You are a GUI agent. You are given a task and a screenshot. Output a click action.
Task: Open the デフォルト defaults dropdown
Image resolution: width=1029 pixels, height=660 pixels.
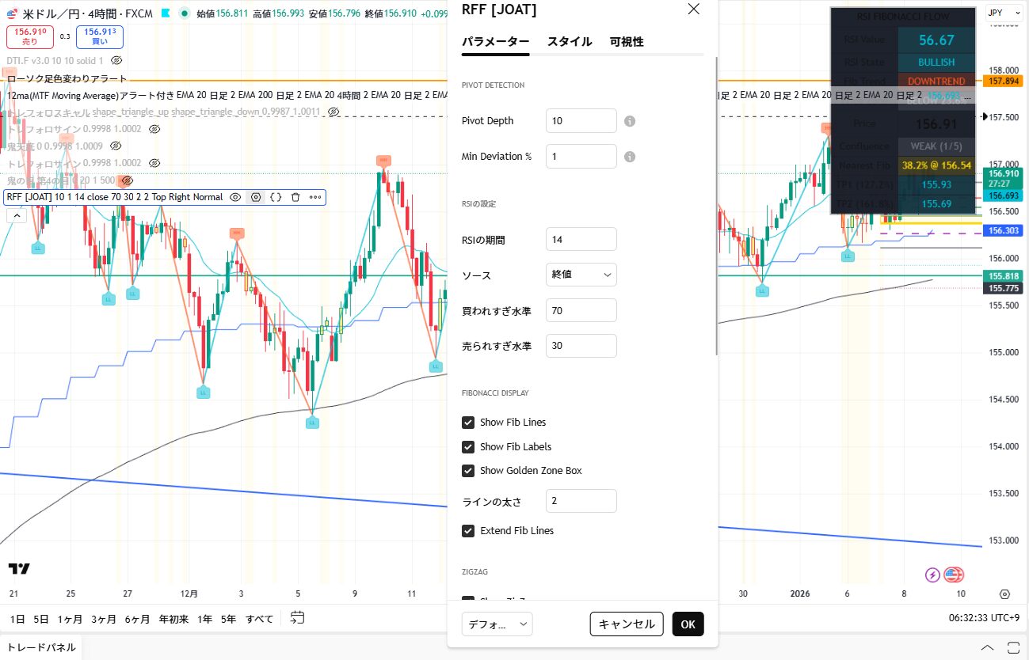coord(497,624)
